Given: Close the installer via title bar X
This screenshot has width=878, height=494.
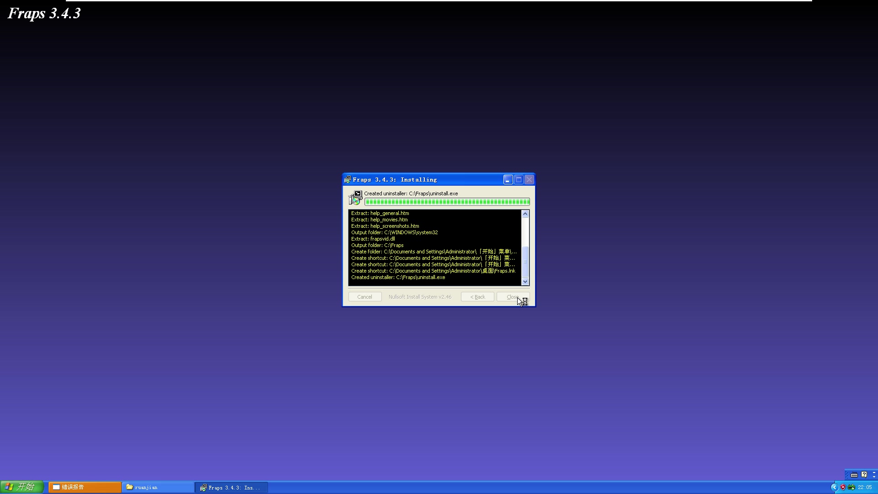Looking at the screenshot, I should 529,180.
